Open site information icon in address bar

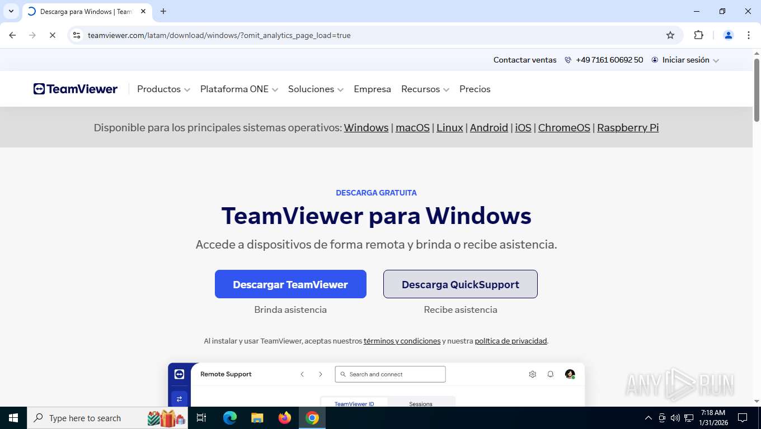(77, 35)
